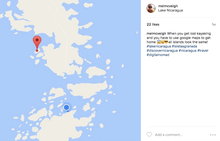
Task: Click the tongue-out emoji in the caption
Action: pos(163,42)
